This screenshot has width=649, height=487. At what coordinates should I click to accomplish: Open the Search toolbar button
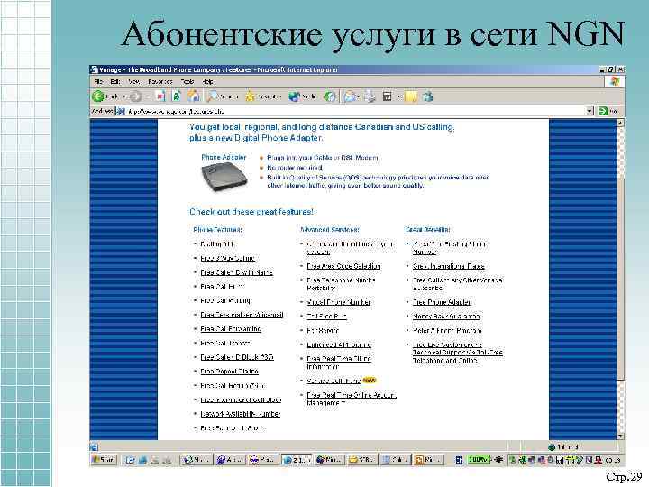click(224, 96)
